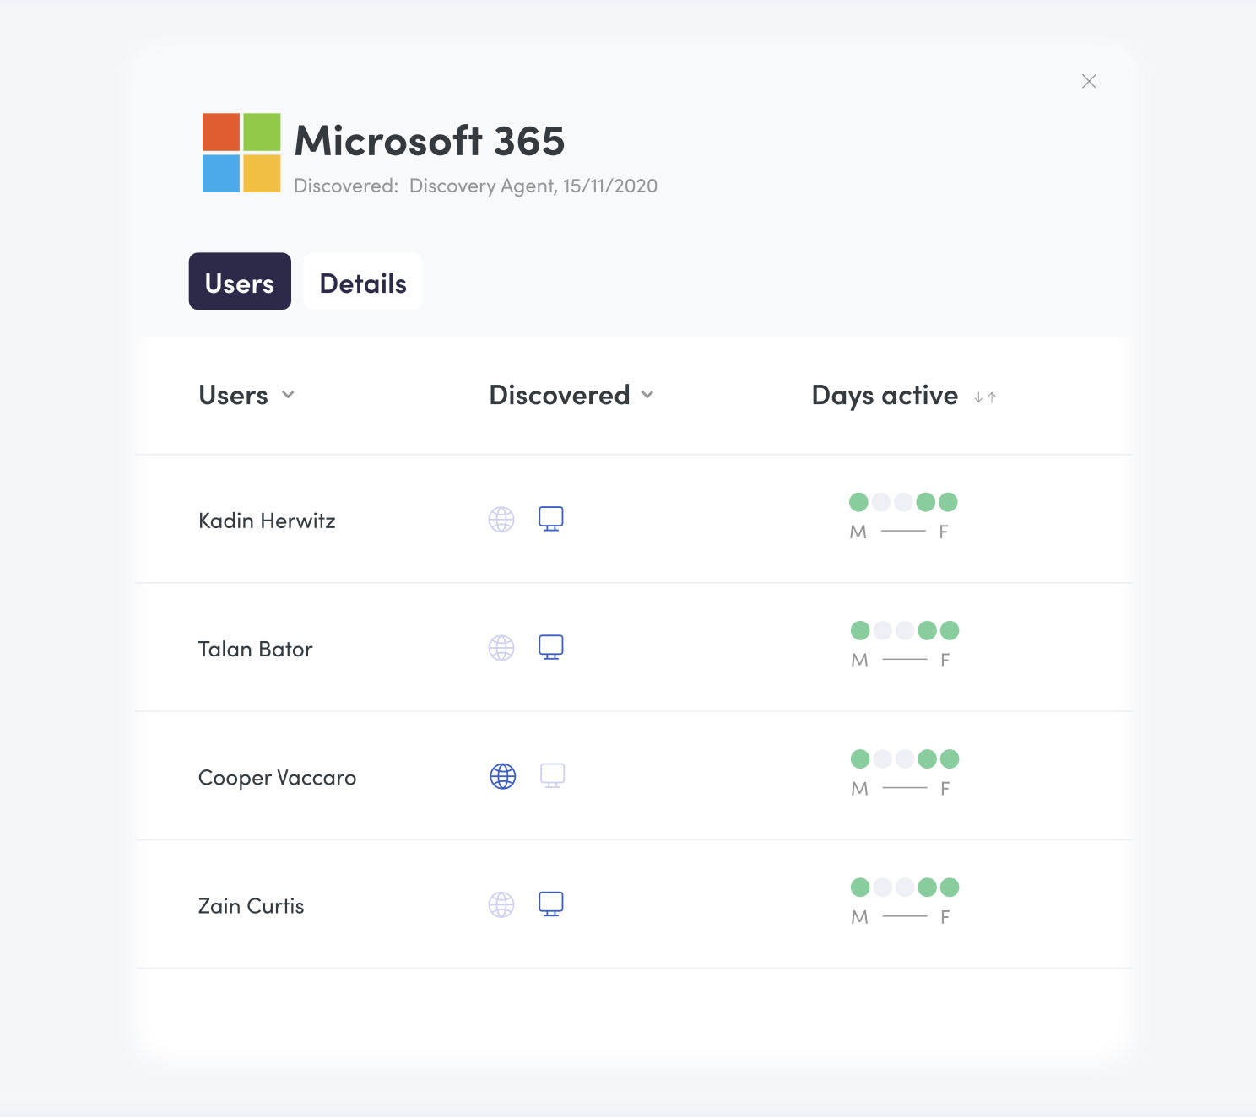This screenshot has height=1117, width=1256.
Task: Click the monitor icon for Zain Curtis
Action: pos(551,904)
